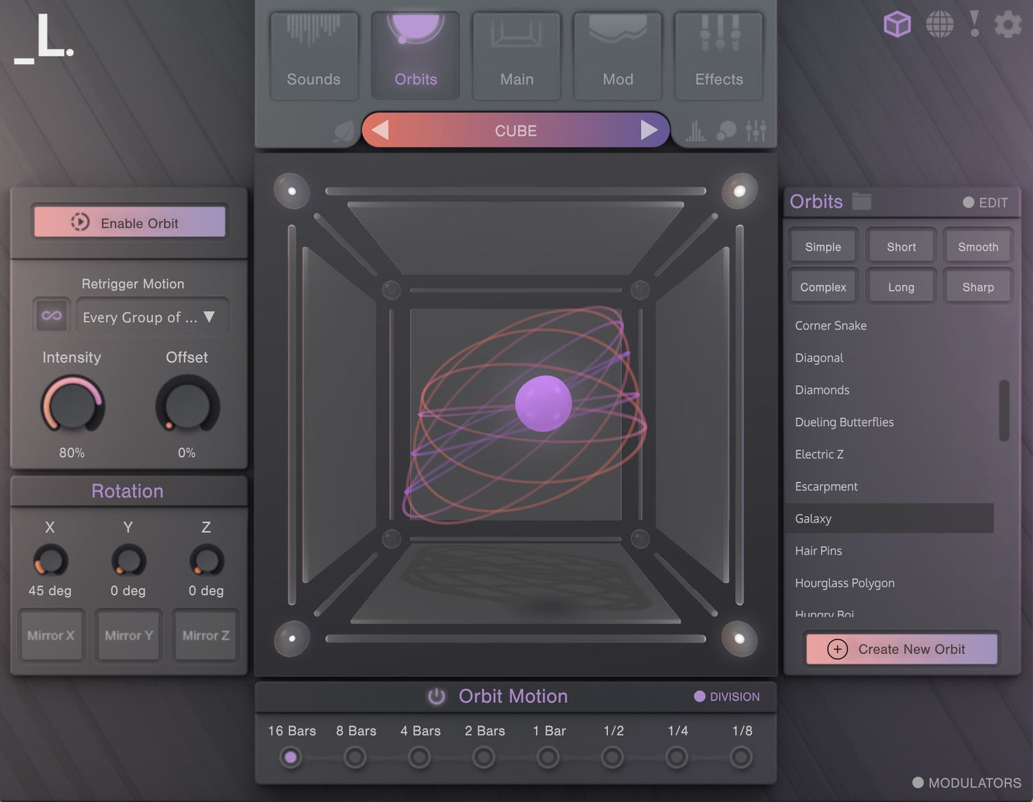Select the Dueling Butterflies orbit preset

click(x=844, y=422)
